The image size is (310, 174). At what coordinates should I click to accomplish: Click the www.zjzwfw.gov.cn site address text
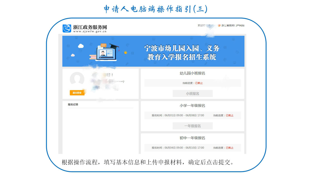(90, 31)
